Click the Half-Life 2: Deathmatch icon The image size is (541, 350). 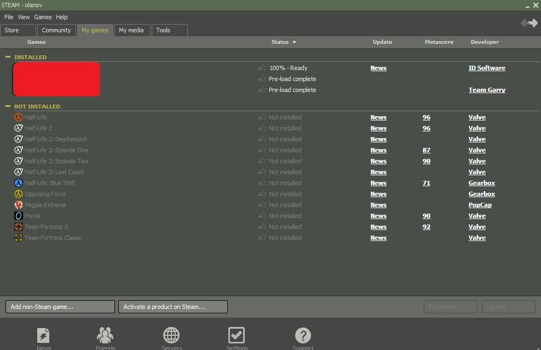coord(18,139)
